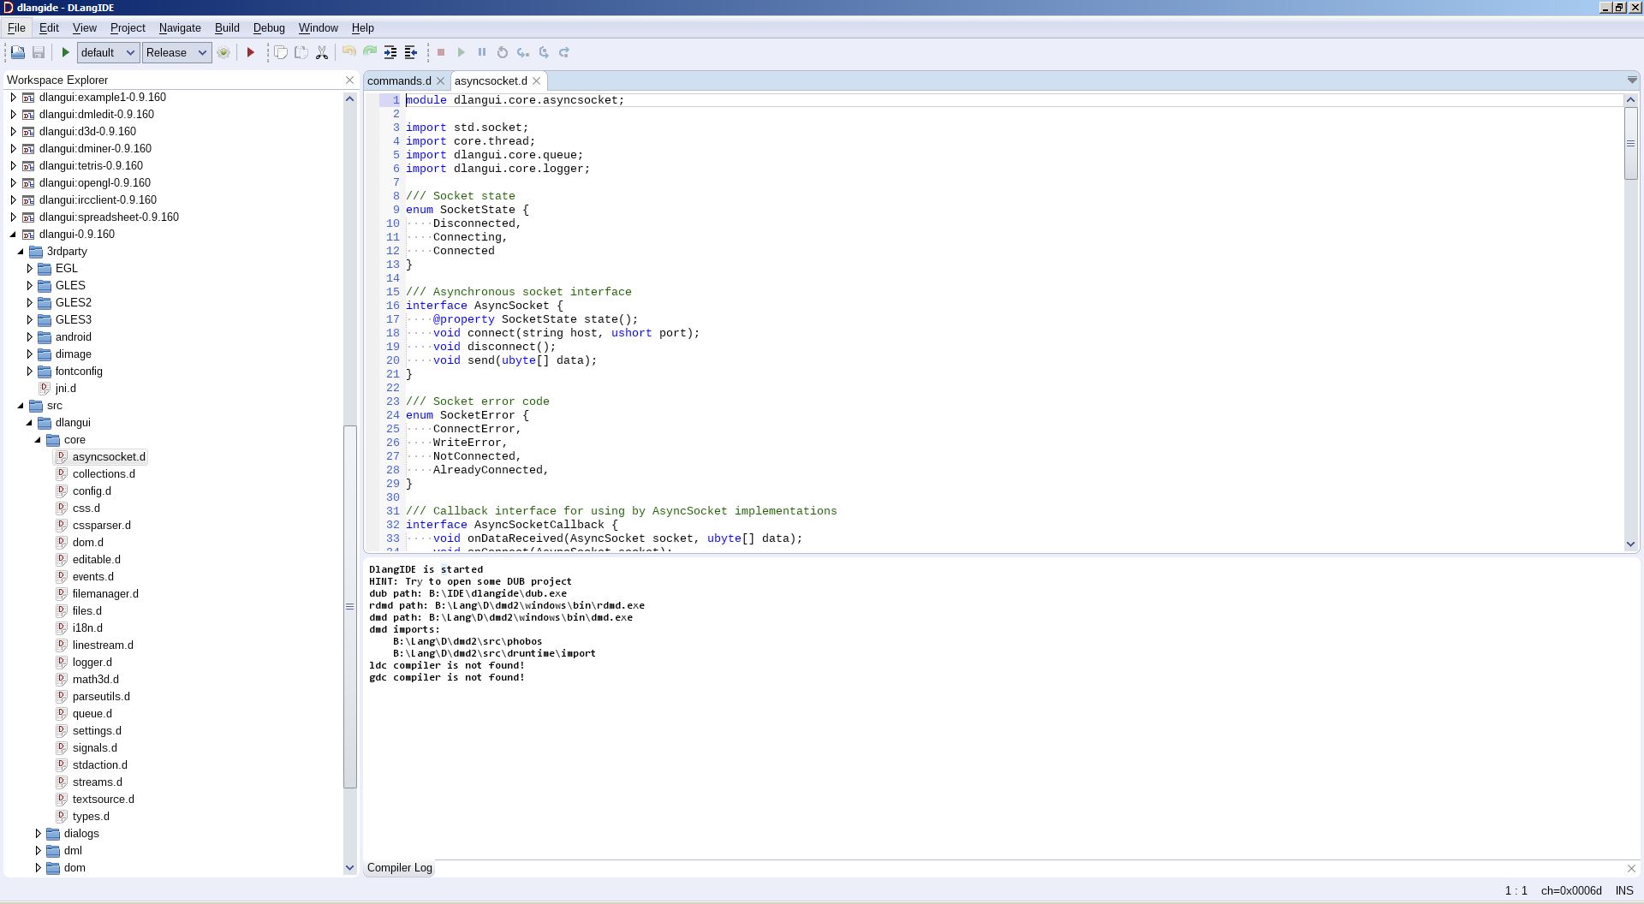Open the Navigate menu
Screen dimensions: 1644x904
click(x=180, y=27)
